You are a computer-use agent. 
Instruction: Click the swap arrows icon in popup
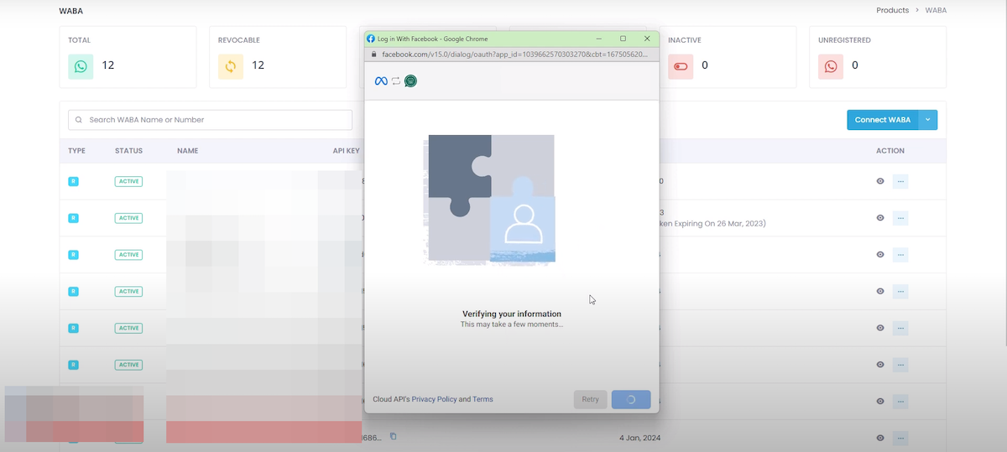tap(396, 81)
